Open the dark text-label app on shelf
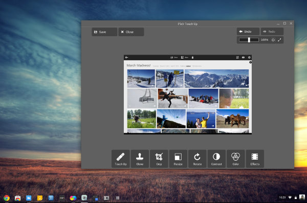 [x=62, y=198]
